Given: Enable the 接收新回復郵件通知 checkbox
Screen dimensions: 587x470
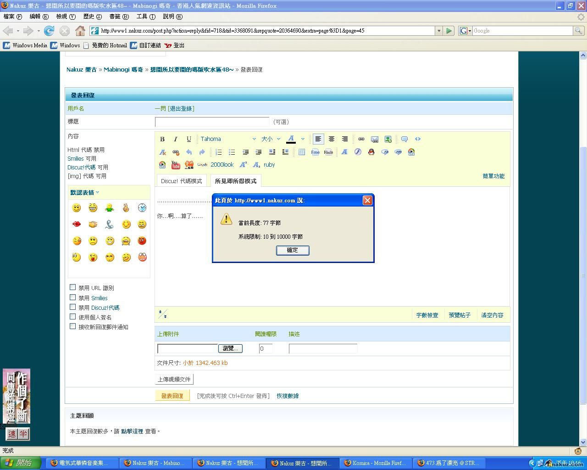Looking at the screenshot, I should (72, 326).
